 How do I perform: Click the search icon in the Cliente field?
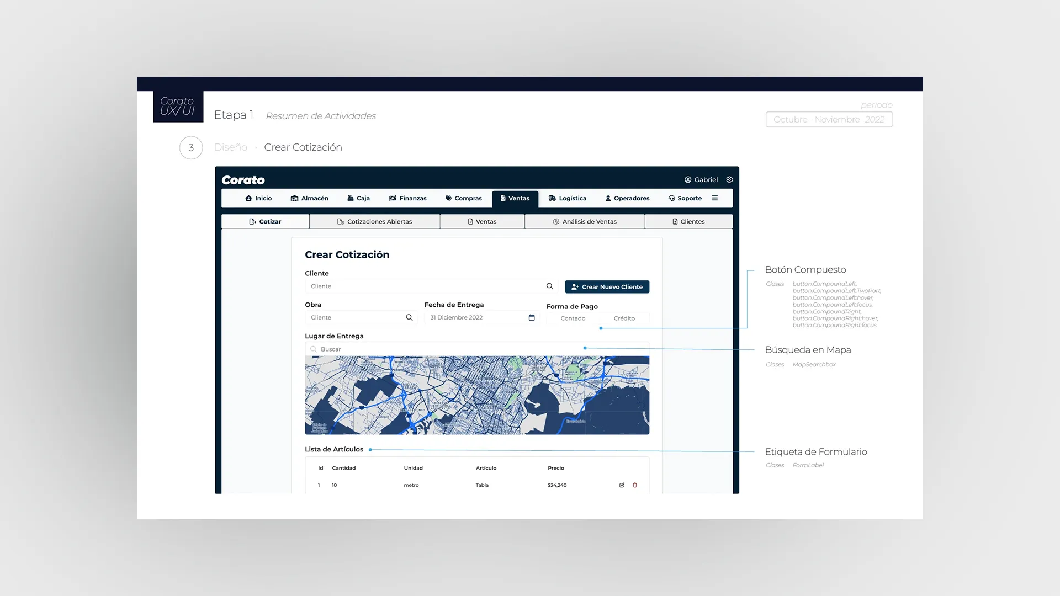(x=550, y=286)
